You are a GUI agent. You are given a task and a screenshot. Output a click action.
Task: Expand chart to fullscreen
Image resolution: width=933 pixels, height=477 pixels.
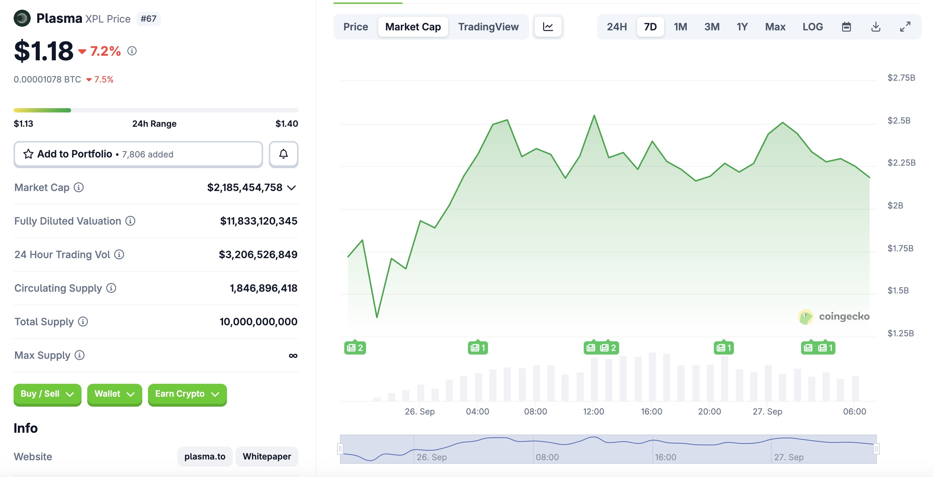coord(905,27)
